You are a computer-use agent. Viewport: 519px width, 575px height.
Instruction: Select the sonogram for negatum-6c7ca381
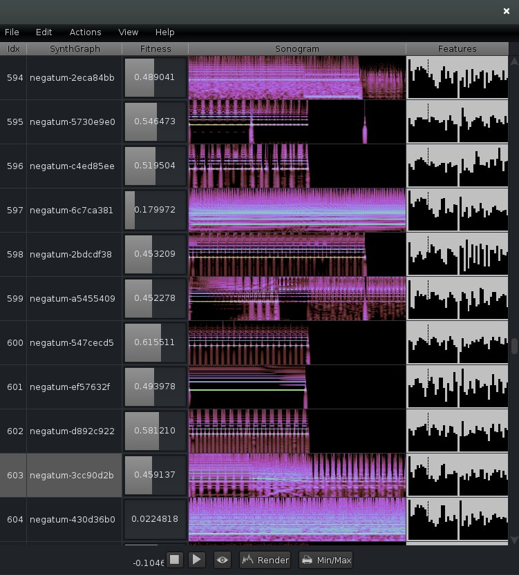coord(296,210)
